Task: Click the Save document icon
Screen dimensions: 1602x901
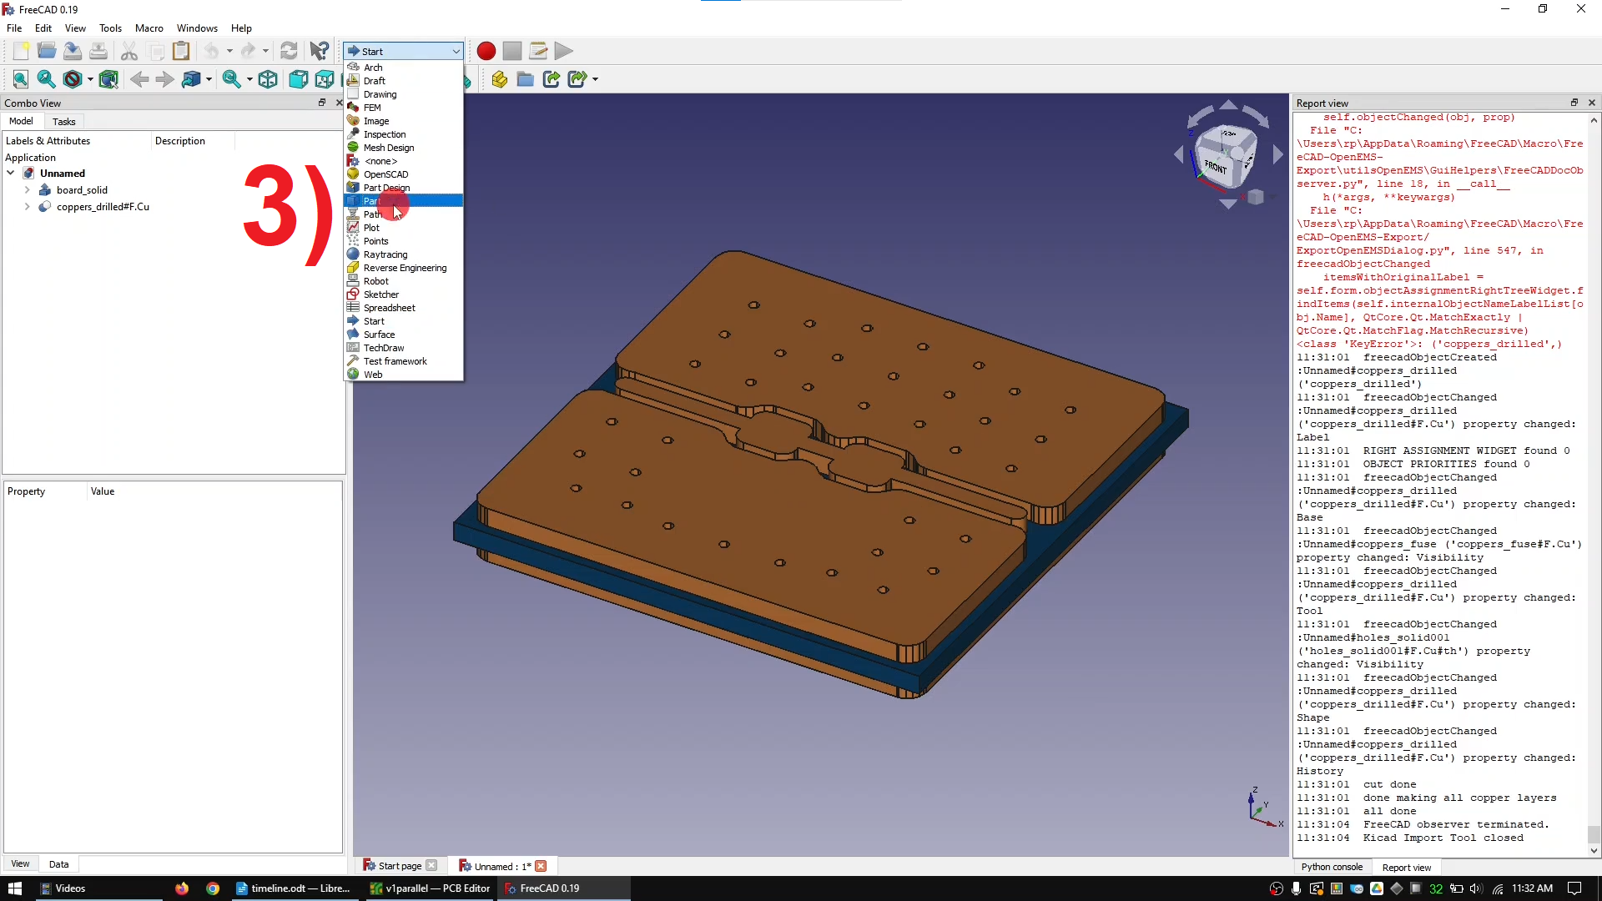Action: 73,51
